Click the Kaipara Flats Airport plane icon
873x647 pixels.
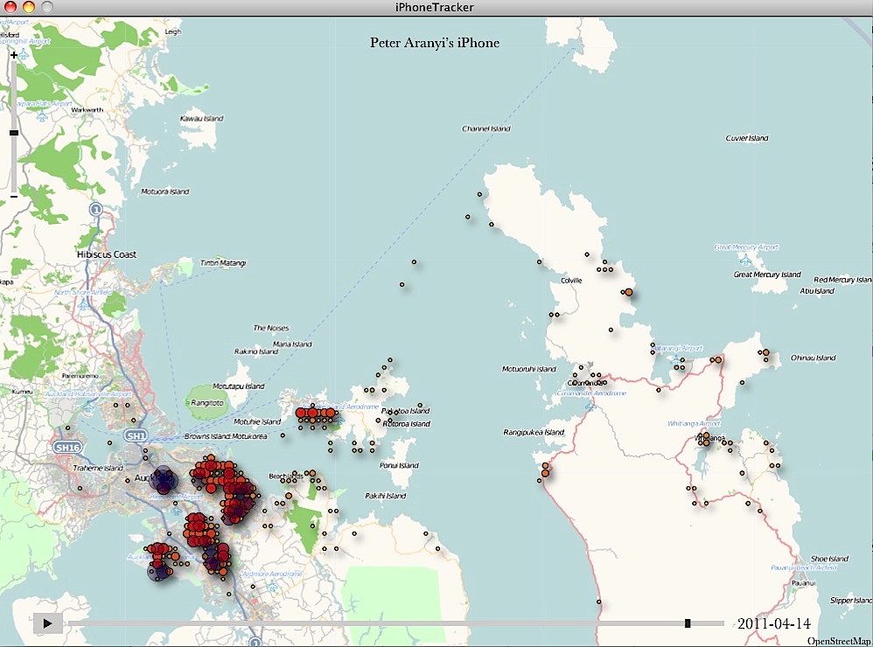click(x=42, y=115)
